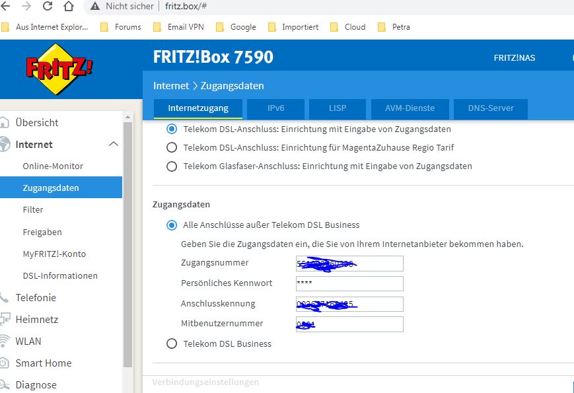Switch to the Internetzugang tab
The height and width of the screenshot is (393, 574).
tap(198, 109)
